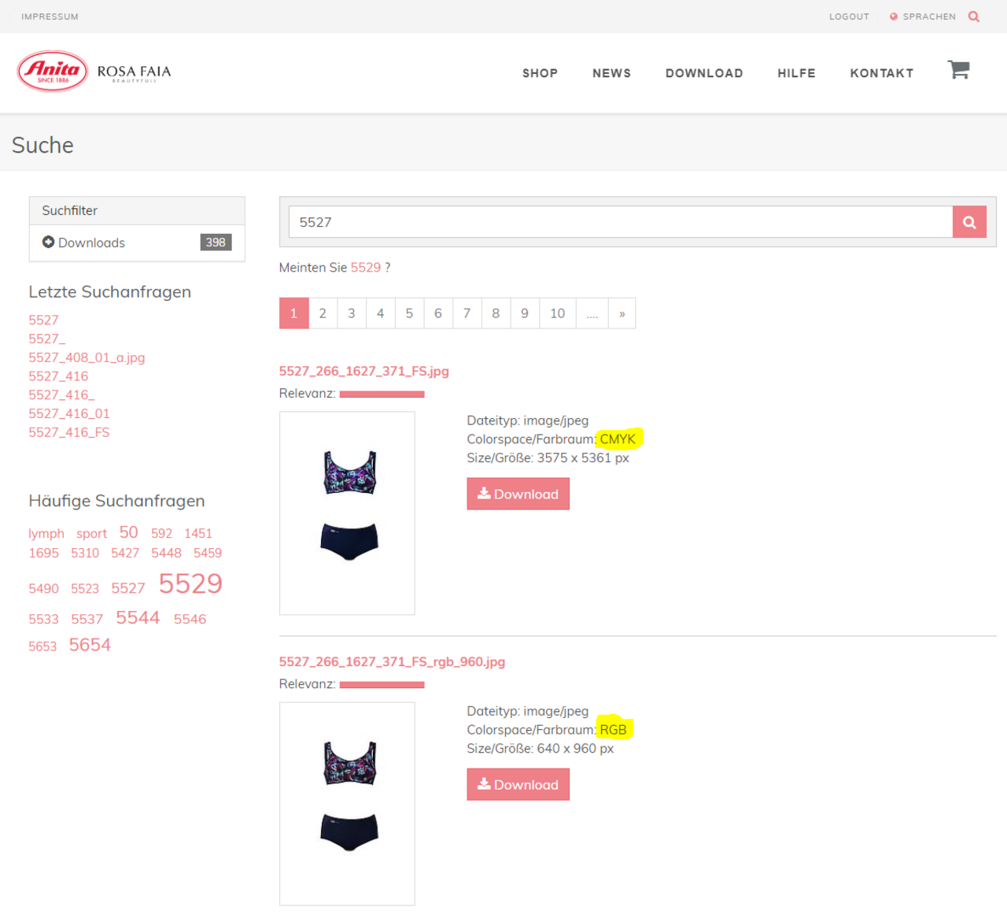1007x922 pixels.
Task: Click the magnifier icon in top bar
Action: tap(973, 17)
